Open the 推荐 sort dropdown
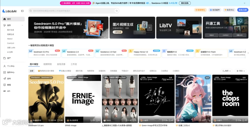Image resolution: width=250 pixels, height=127 pixels. pos(227,71)
